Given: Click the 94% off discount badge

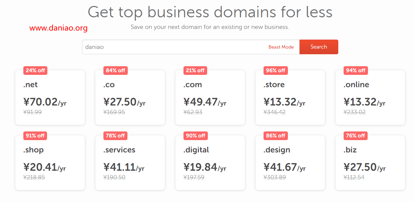Looking at the screenshot, I should (x=356, y=71).
